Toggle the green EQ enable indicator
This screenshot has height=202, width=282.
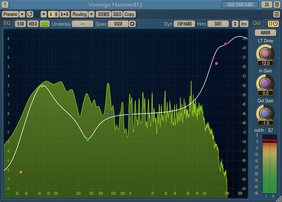point(44,24)
